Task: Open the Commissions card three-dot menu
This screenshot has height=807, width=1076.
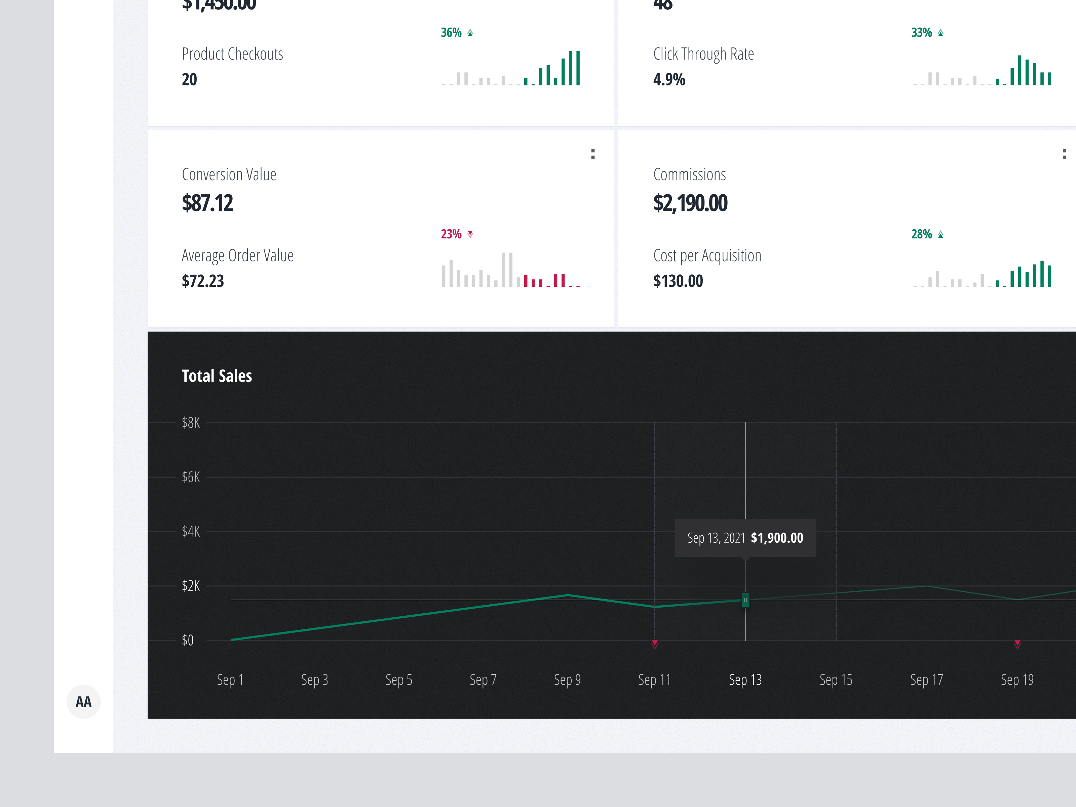Action: (x=1064, y=154)
